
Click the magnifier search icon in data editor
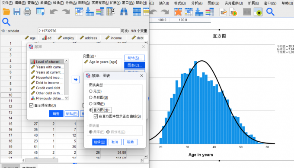6,22
